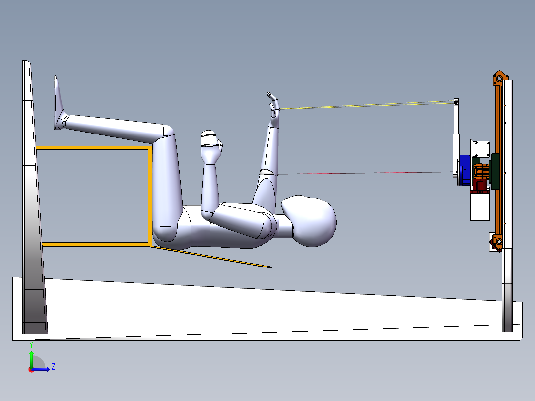Select the upper orange bracket on the rail

pos(499,78)
